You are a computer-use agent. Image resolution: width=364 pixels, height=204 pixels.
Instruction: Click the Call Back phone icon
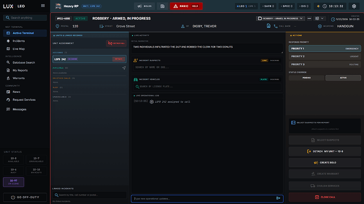[275, 26]
